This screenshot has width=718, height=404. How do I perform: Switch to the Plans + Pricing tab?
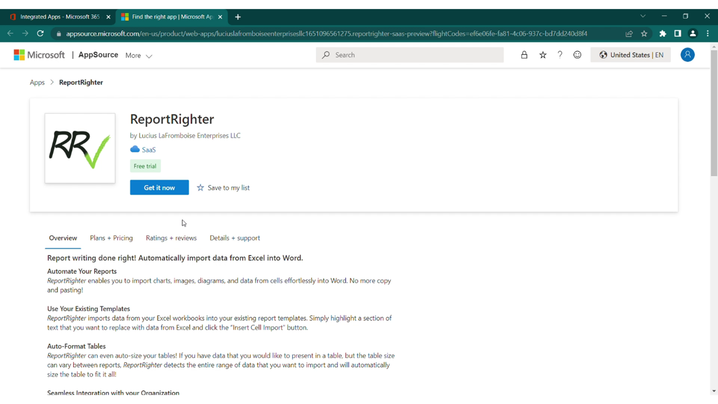pyautogui.click(x=111, y=238)
